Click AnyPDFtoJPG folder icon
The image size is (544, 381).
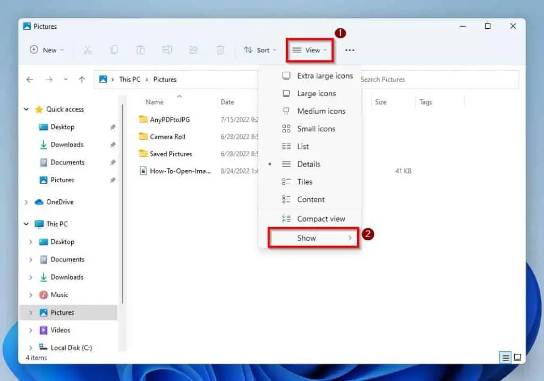143,120
